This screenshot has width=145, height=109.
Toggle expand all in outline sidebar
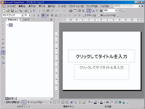[x=3, y=53]
